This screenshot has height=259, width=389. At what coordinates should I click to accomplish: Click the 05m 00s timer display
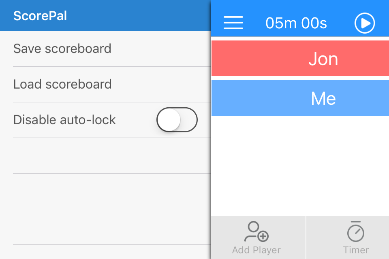coord(296,23)
